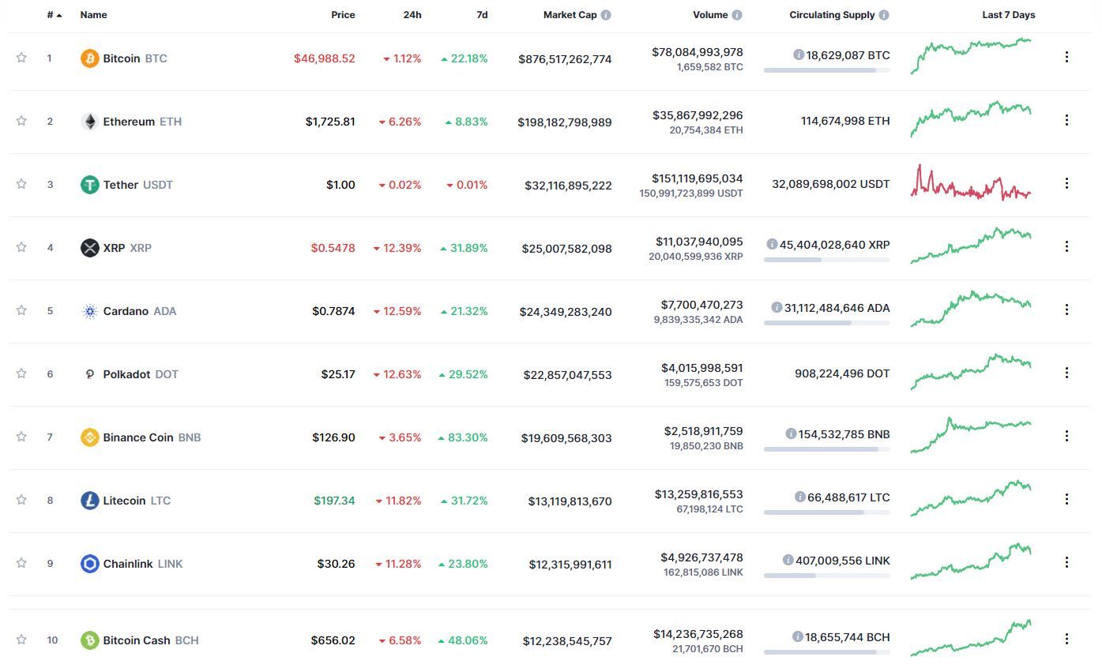Toggle the Cardano watchlist star
Screen dimensions: 1102x668
(x=21, y=310)
